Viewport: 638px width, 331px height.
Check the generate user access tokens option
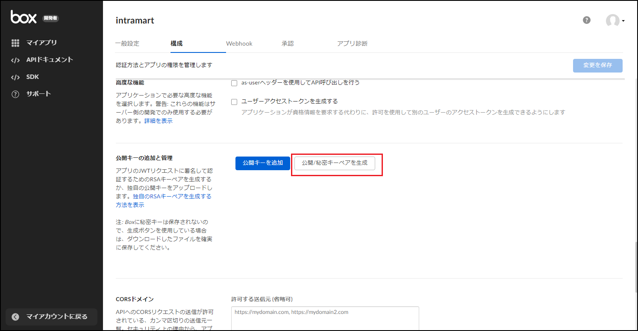234,102
